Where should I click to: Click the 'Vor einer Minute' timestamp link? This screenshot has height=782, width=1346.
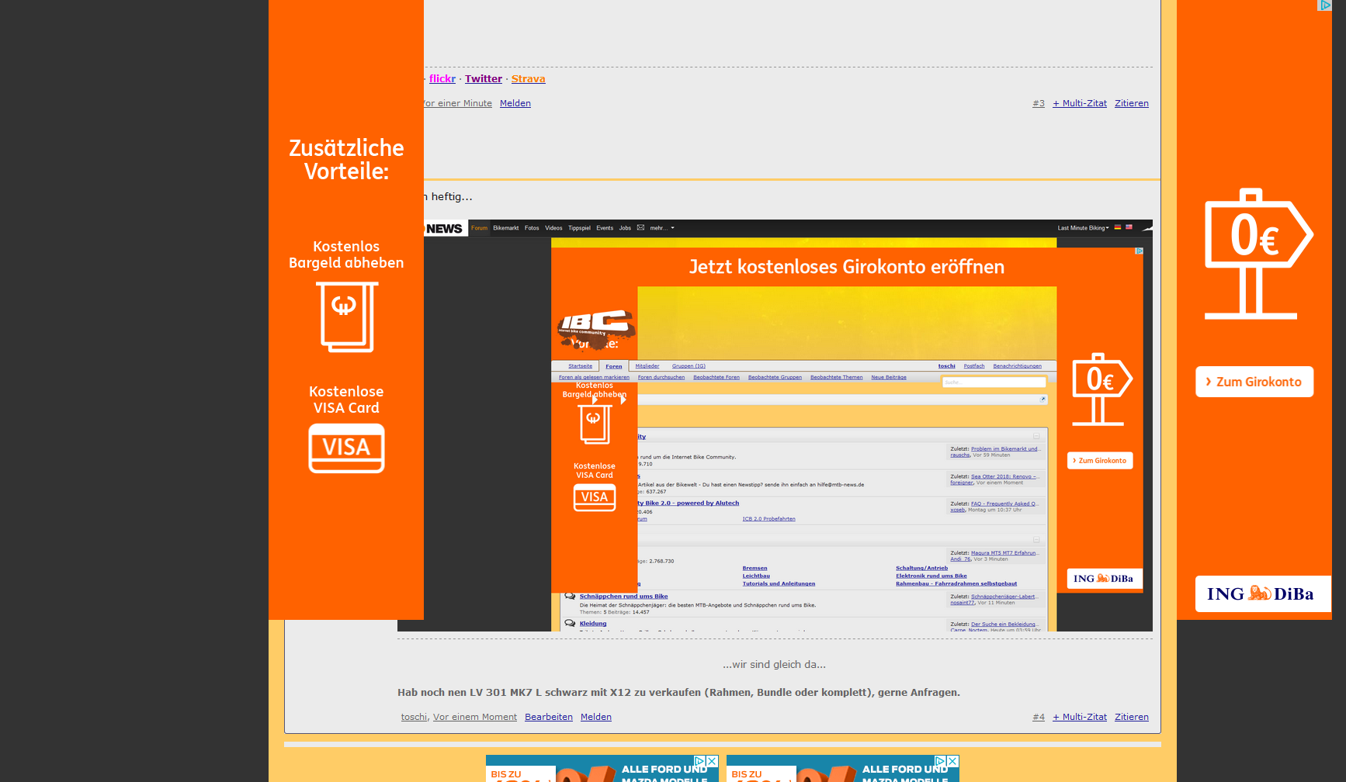coord(458,103)
